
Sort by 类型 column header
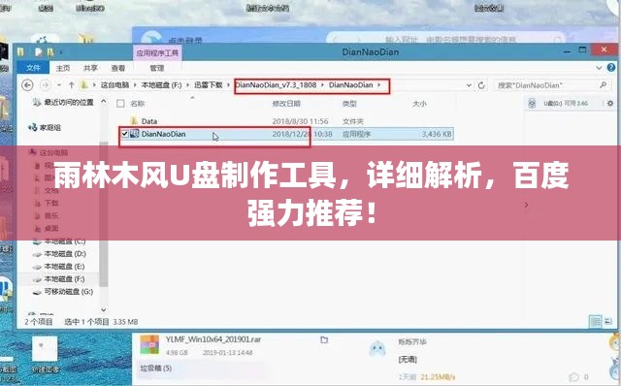[349, 104]
